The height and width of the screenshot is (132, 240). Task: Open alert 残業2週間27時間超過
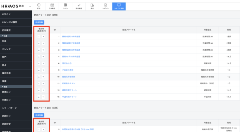(x=71, y=43)
